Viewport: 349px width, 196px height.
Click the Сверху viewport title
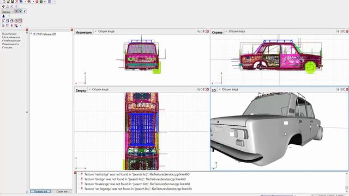(x=81, y=90)
